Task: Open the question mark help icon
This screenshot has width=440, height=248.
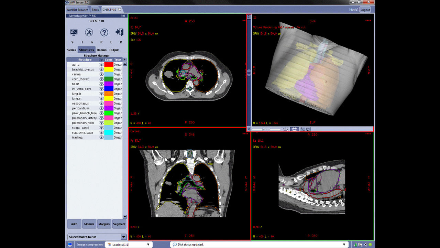Action: pos(104,32)
